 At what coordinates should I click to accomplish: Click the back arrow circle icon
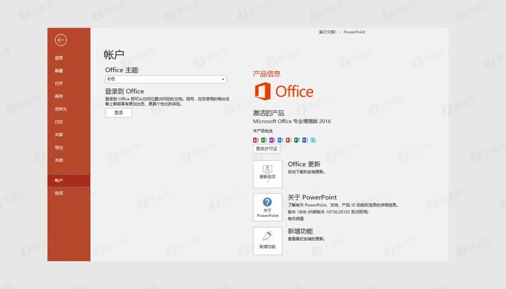(60, 40)
